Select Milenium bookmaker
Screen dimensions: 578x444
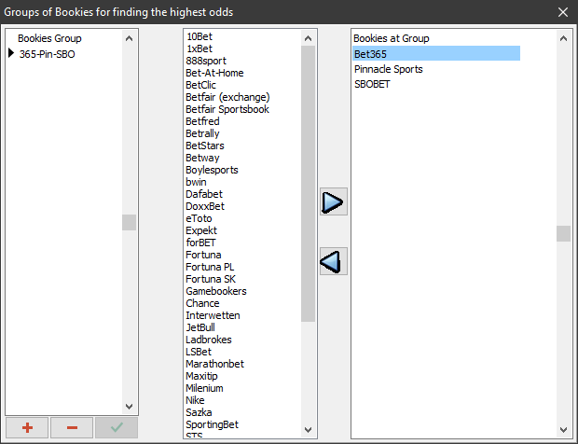coord(204,388)
